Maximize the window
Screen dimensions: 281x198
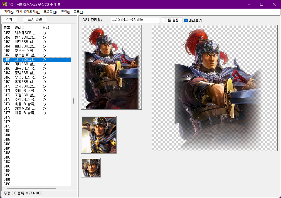[x=262, y=4]
